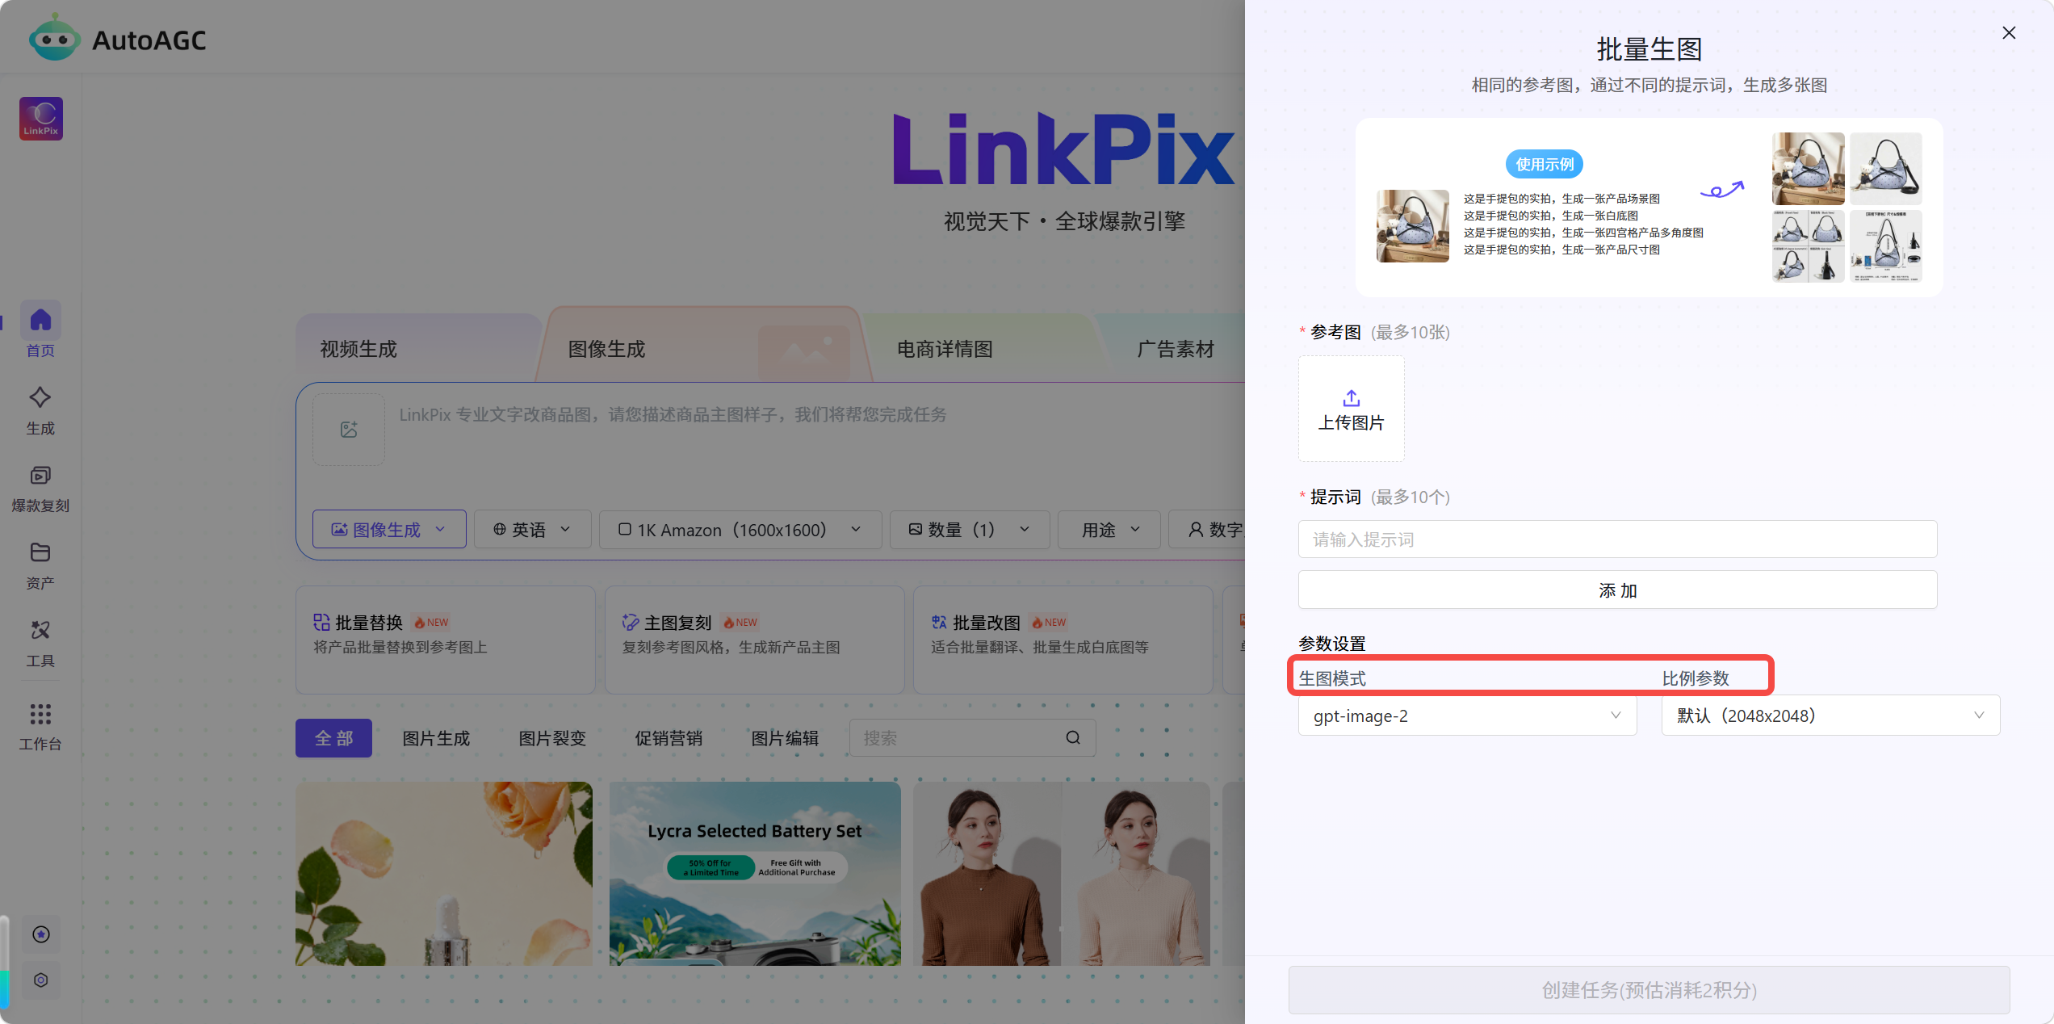Screen dimensions: 2054x1024
Task: Open the 数字 person dropdown
Action: click(1206, 529)
